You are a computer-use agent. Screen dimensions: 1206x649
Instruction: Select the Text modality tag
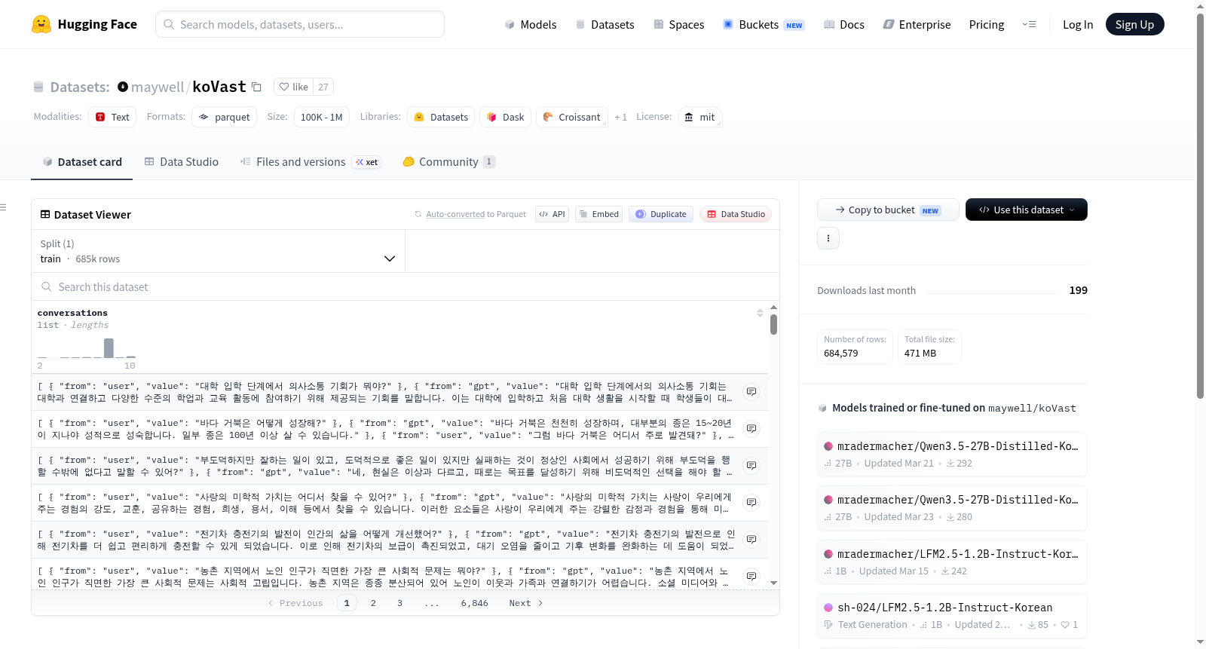point(112,117)
